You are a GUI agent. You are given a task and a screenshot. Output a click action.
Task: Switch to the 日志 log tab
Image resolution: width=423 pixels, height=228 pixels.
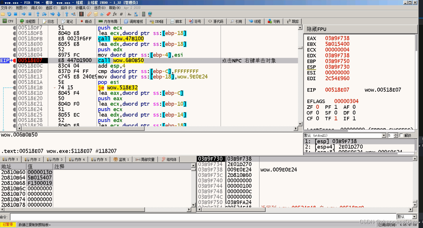tap(48, 21)
